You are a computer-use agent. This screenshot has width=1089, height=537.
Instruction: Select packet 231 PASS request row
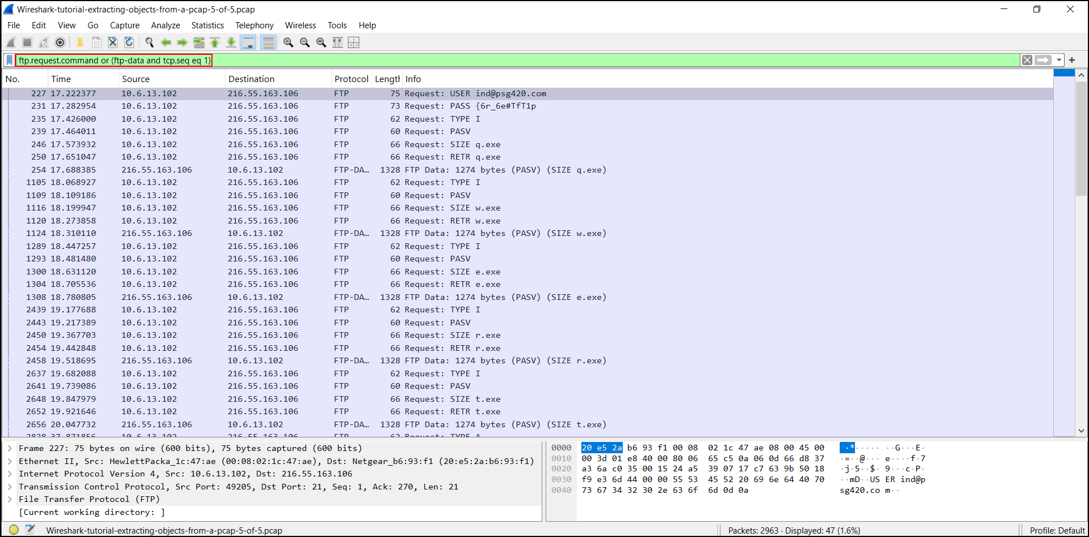click(x=528, y=106)
